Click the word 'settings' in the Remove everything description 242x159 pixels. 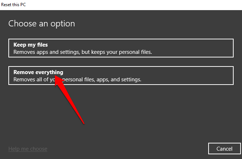[130, 79]
